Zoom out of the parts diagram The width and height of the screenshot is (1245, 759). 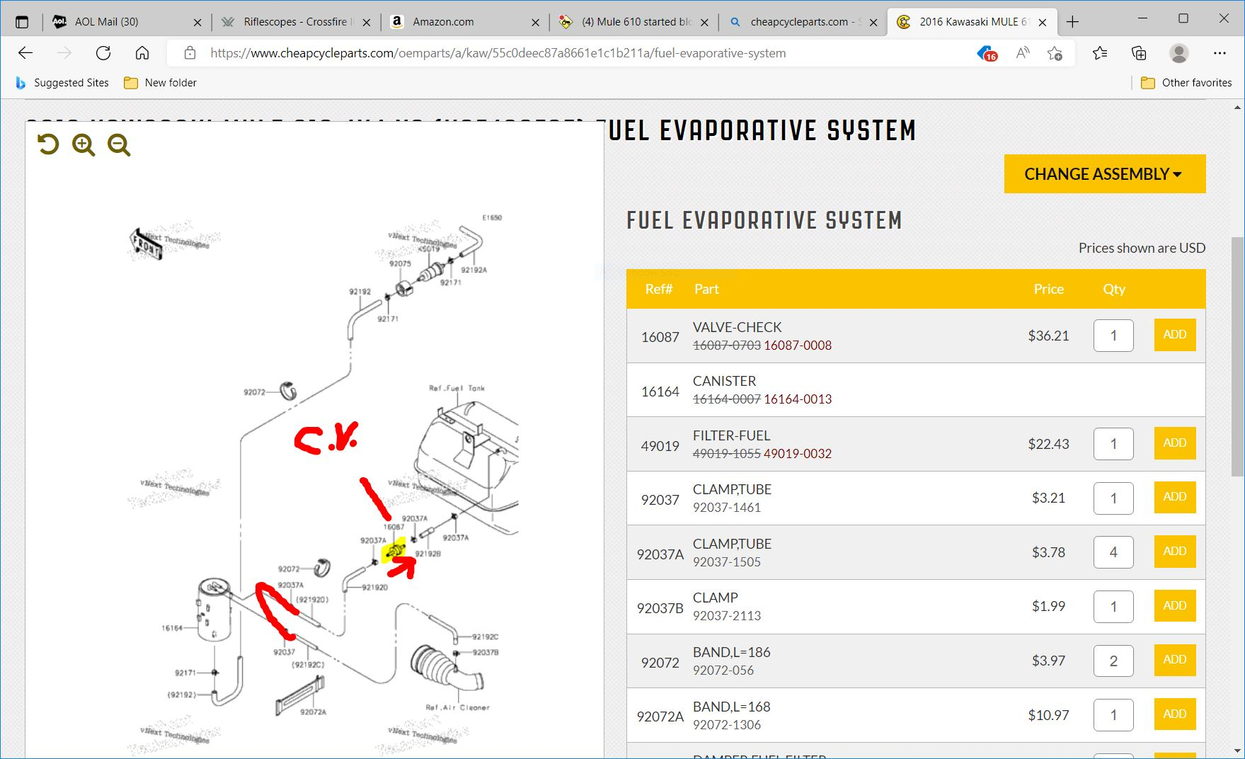click(x=119, y=145)
